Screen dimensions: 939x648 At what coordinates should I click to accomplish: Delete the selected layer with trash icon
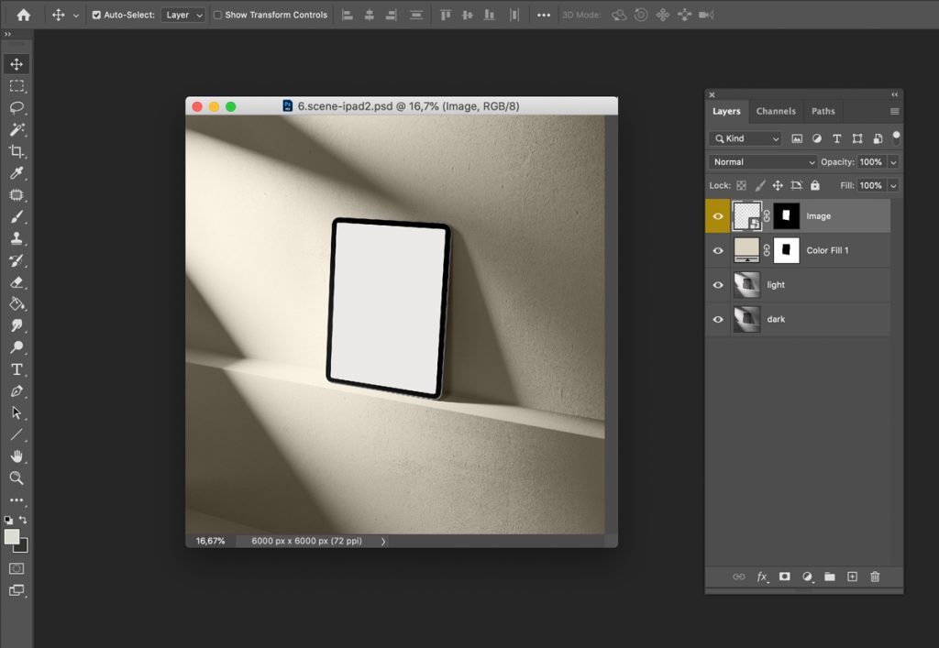pyautogui.click(x=875, y=577)
